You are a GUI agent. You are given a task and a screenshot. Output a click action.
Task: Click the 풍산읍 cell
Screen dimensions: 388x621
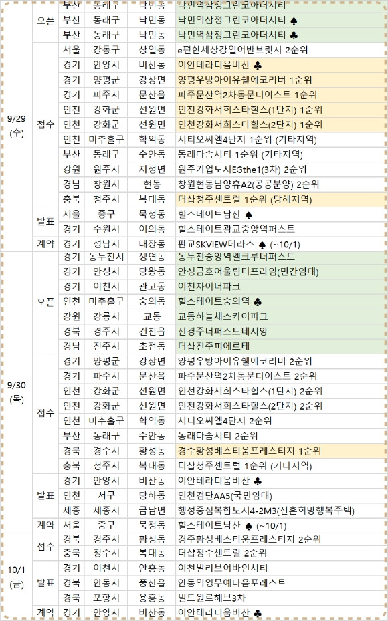[152, 583]
